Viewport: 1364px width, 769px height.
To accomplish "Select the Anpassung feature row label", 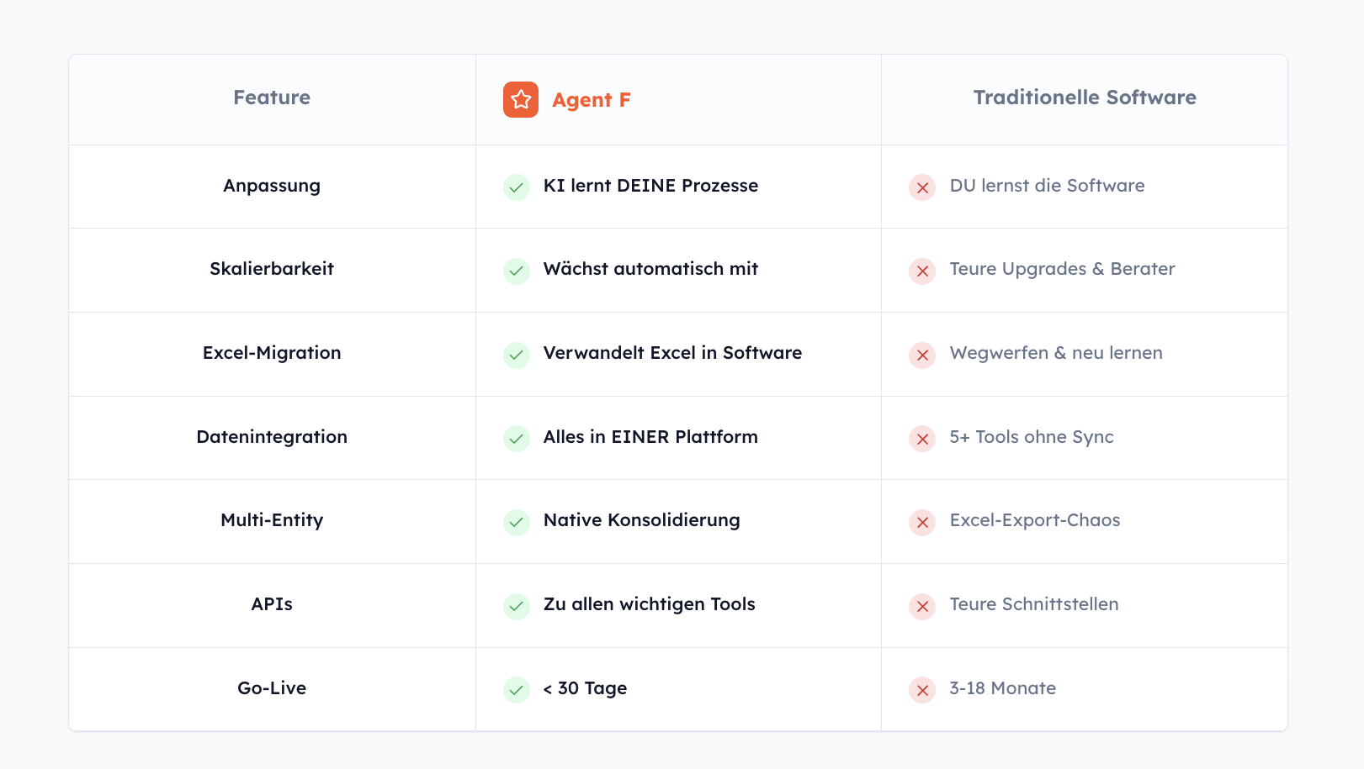I will pyautogui.click(x=272, y=186).
